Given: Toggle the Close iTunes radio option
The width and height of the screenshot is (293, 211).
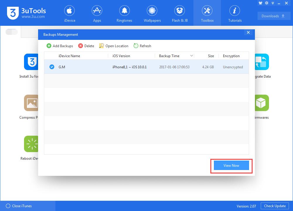Looking at the screenshot, I should pyautogui.click(x=8, y=206).
